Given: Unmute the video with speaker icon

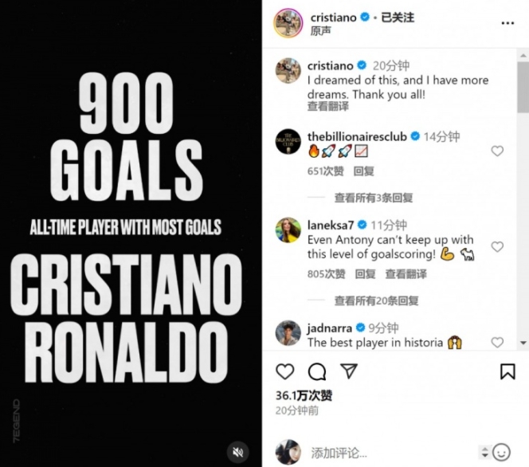Looking at the screenshot, I should (238, 452).
